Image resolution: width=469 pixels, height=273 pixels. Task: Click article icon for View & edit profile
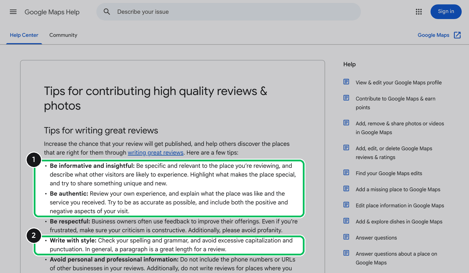pyautogui.click(x=346, y=82)
